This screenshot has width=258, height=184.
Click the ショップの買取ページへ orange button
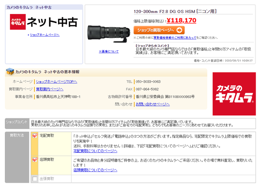(159, 30)
